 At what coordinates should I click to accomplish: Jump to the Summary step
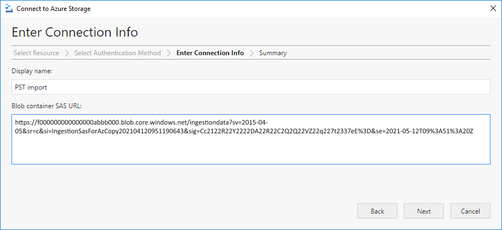pos(273,53)
